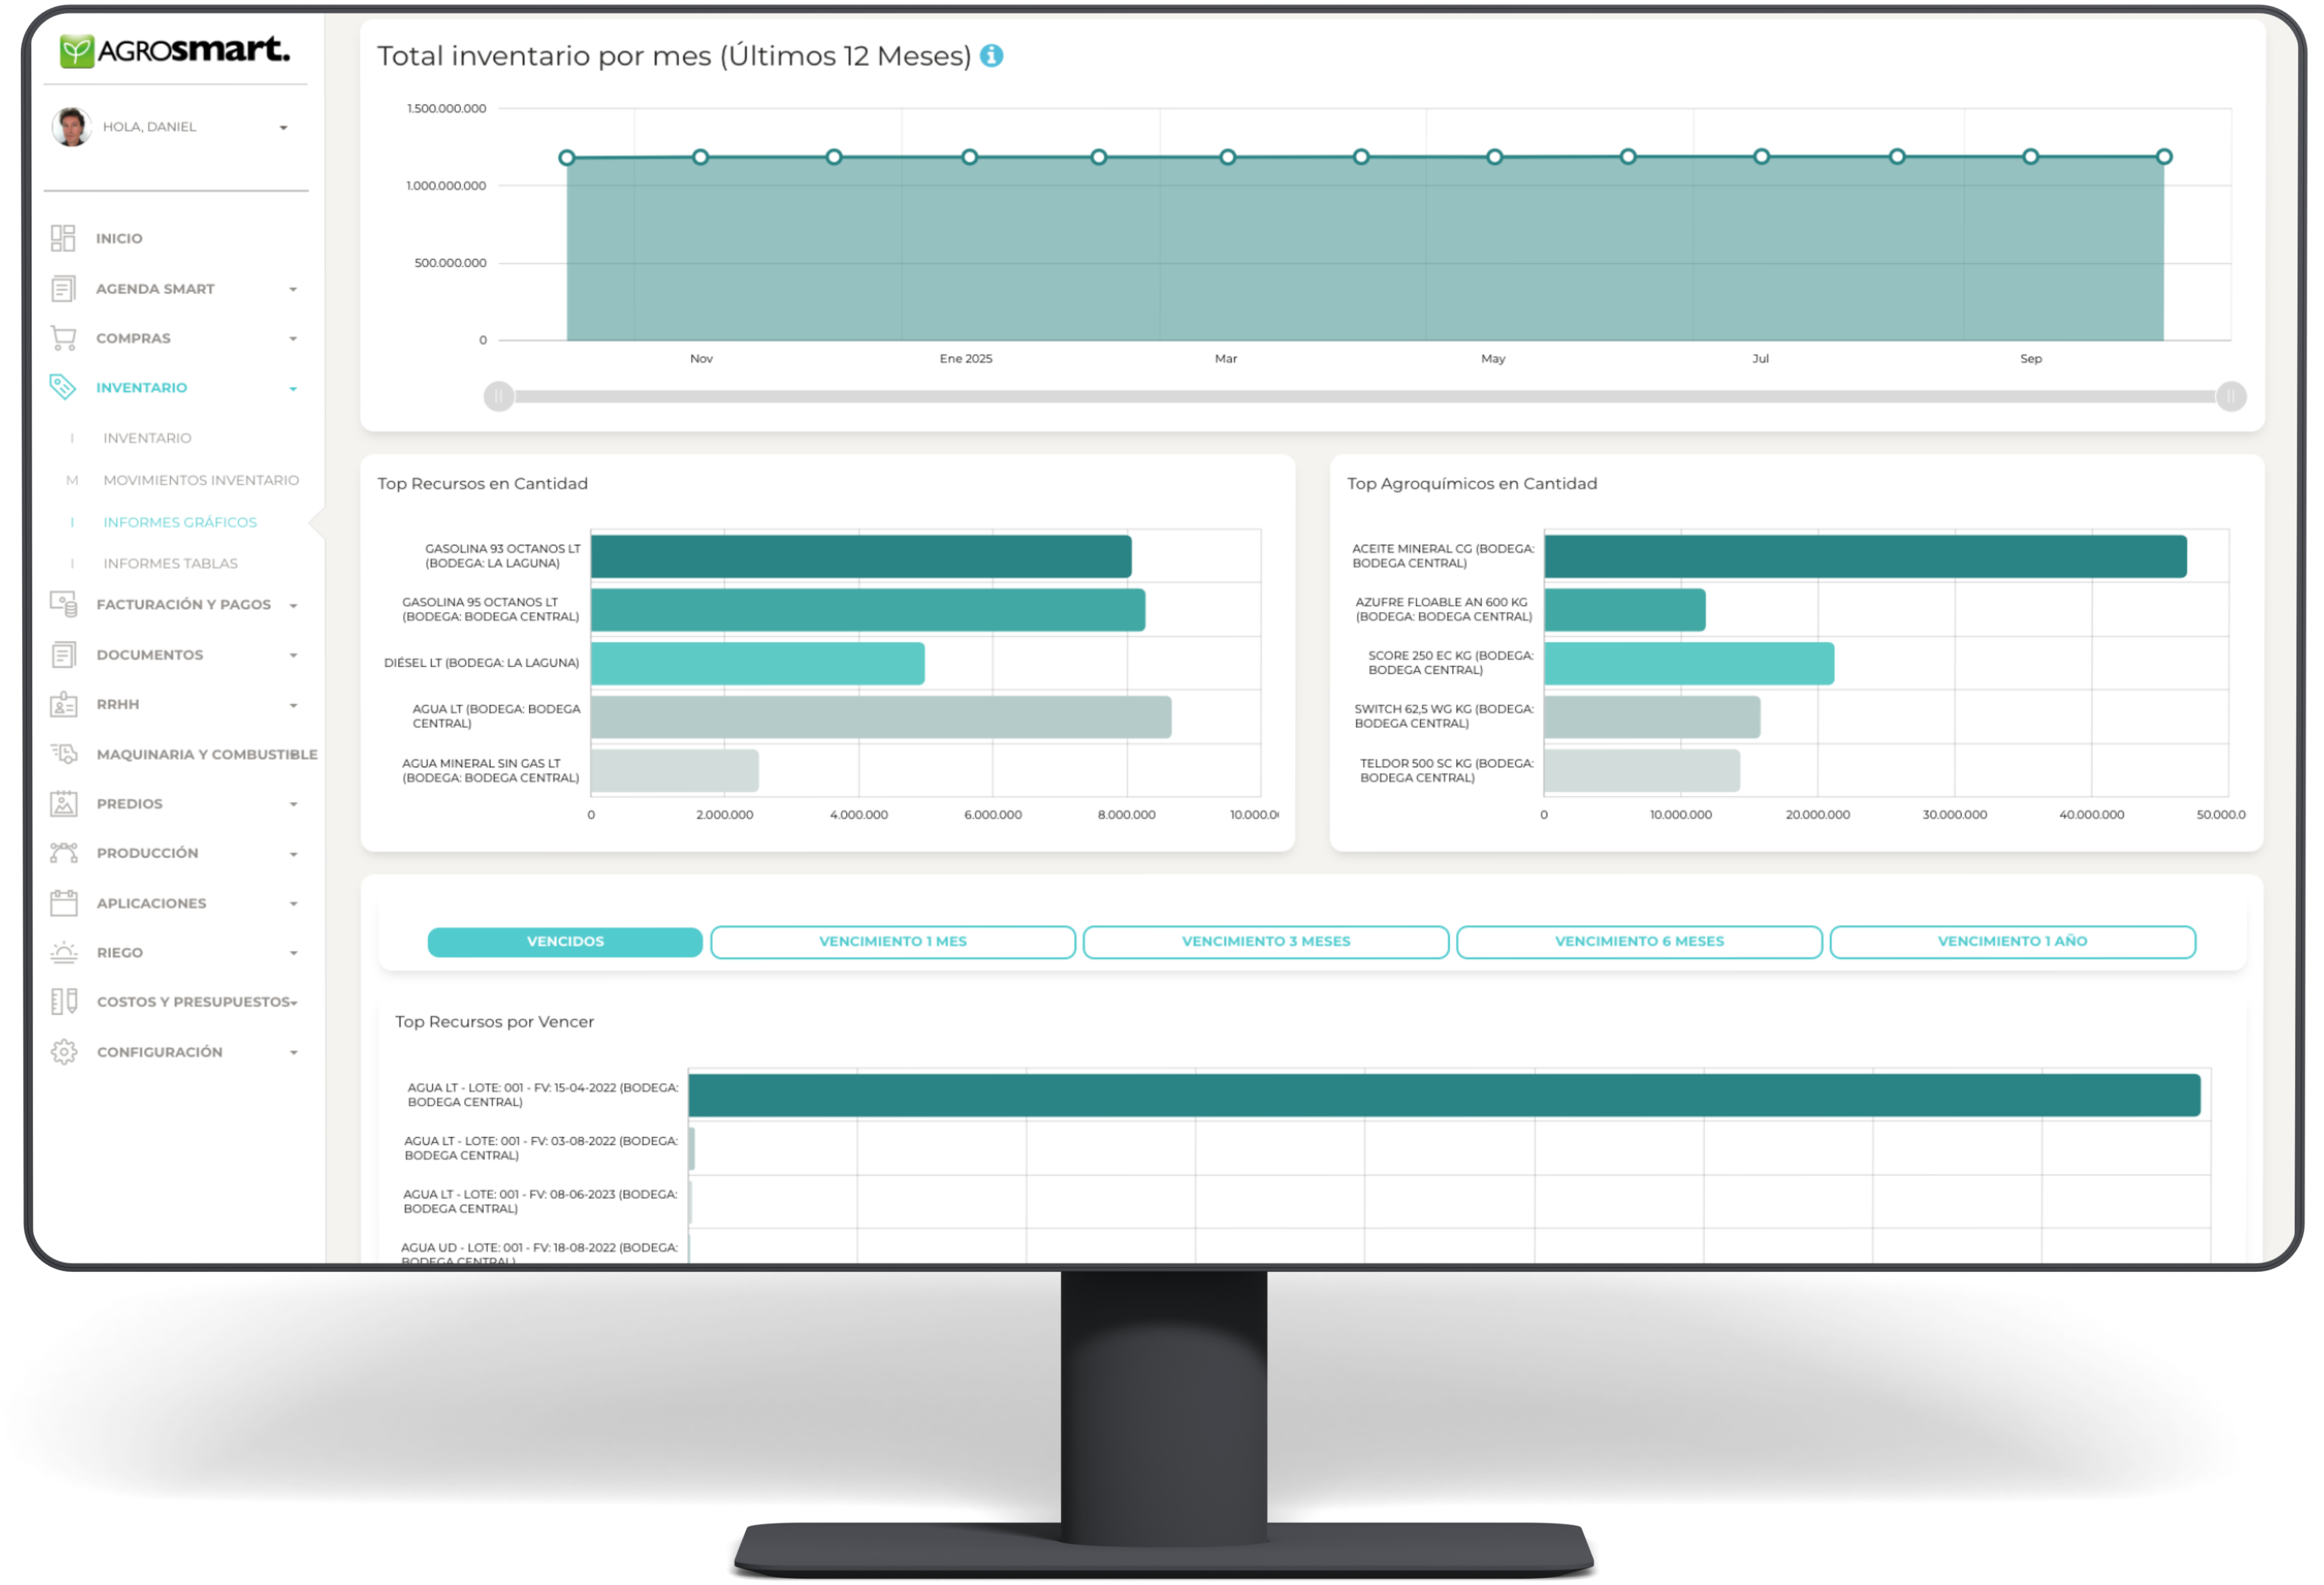The image size is (2324, 1585).
Task: Expand the Facturación y Pagos arrow
Action: 293,606
